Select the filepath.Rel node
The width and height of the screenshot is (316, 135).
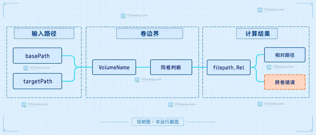pos(229,67)
